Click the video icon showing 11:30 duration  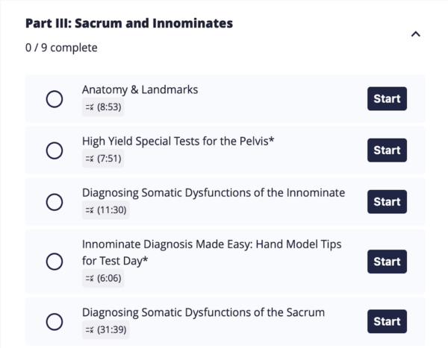(90, 210)
